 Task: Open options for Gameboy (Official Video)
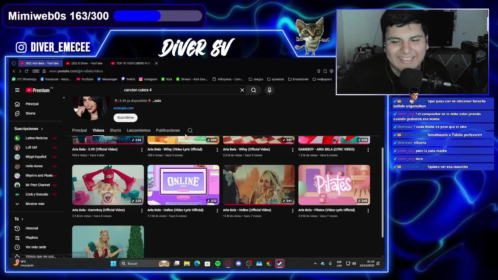[142, 210]
